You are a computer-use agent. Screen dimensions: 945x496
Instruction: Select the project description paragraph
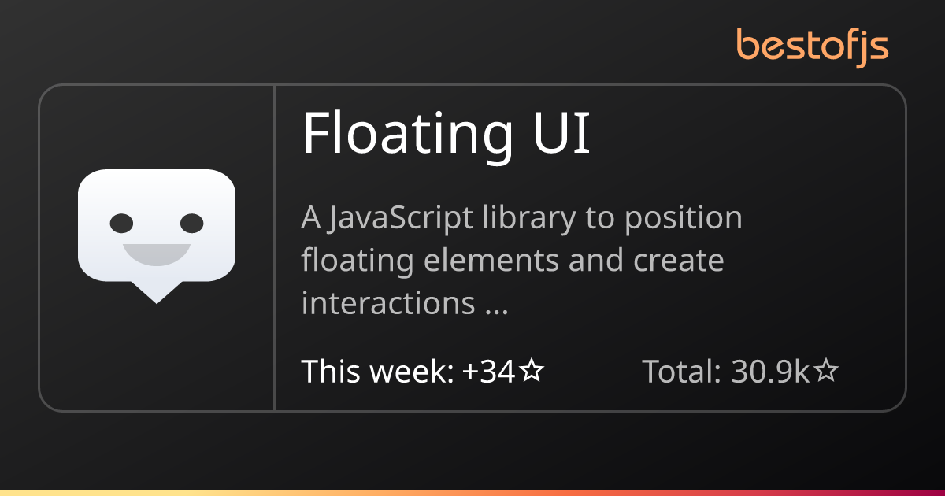coord(521,261)
